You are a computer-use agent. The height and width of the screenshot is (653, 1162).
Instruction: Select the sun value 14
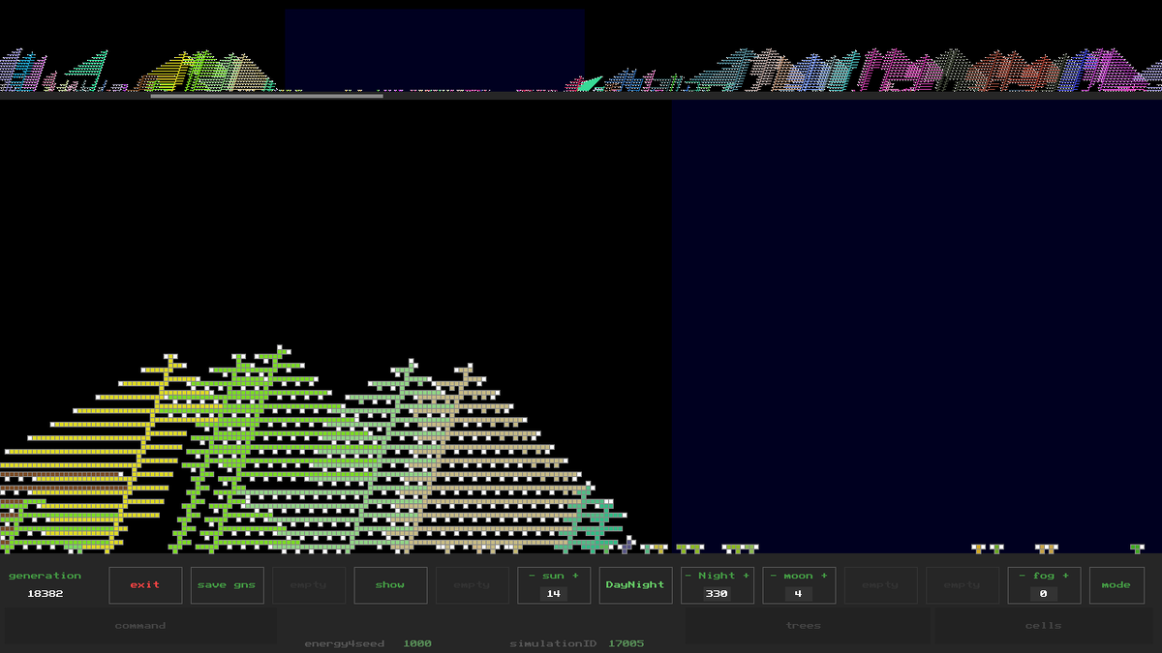tap(554, 594)
